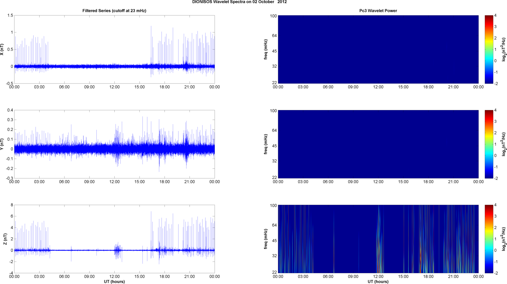Click log2(nT²/Hz) label on bottom colorbar

click(x=504, y=239)
